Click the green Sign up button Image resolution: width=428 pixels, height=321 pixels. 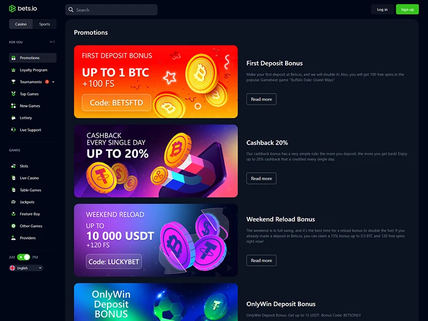[407, 10]
